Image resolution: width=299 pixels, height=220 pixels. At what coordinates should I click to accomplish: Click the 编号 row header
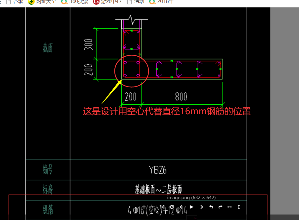click(x=48, y=169)
